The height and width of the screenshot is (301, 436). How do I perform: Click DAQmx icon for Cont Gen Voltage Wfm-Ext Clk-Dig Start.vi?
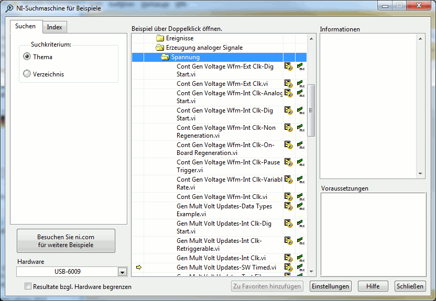(301, 66)
